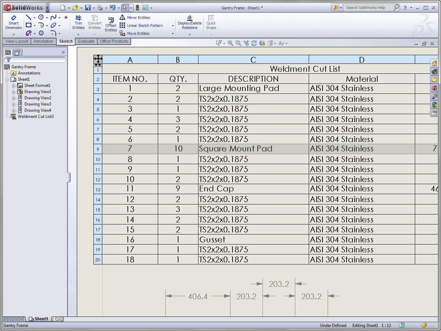
Task: Expand the Drawing View1 node
Action: pyautogui.click(x=13, y=92)
